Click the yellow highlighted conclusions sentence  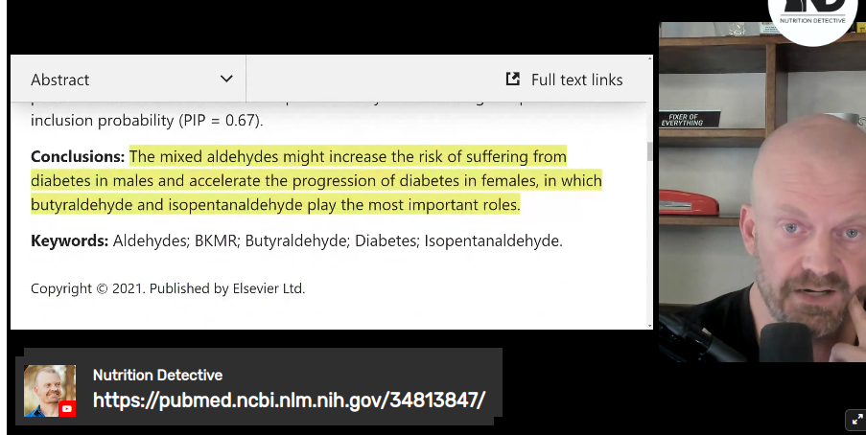tap(316, 180)
